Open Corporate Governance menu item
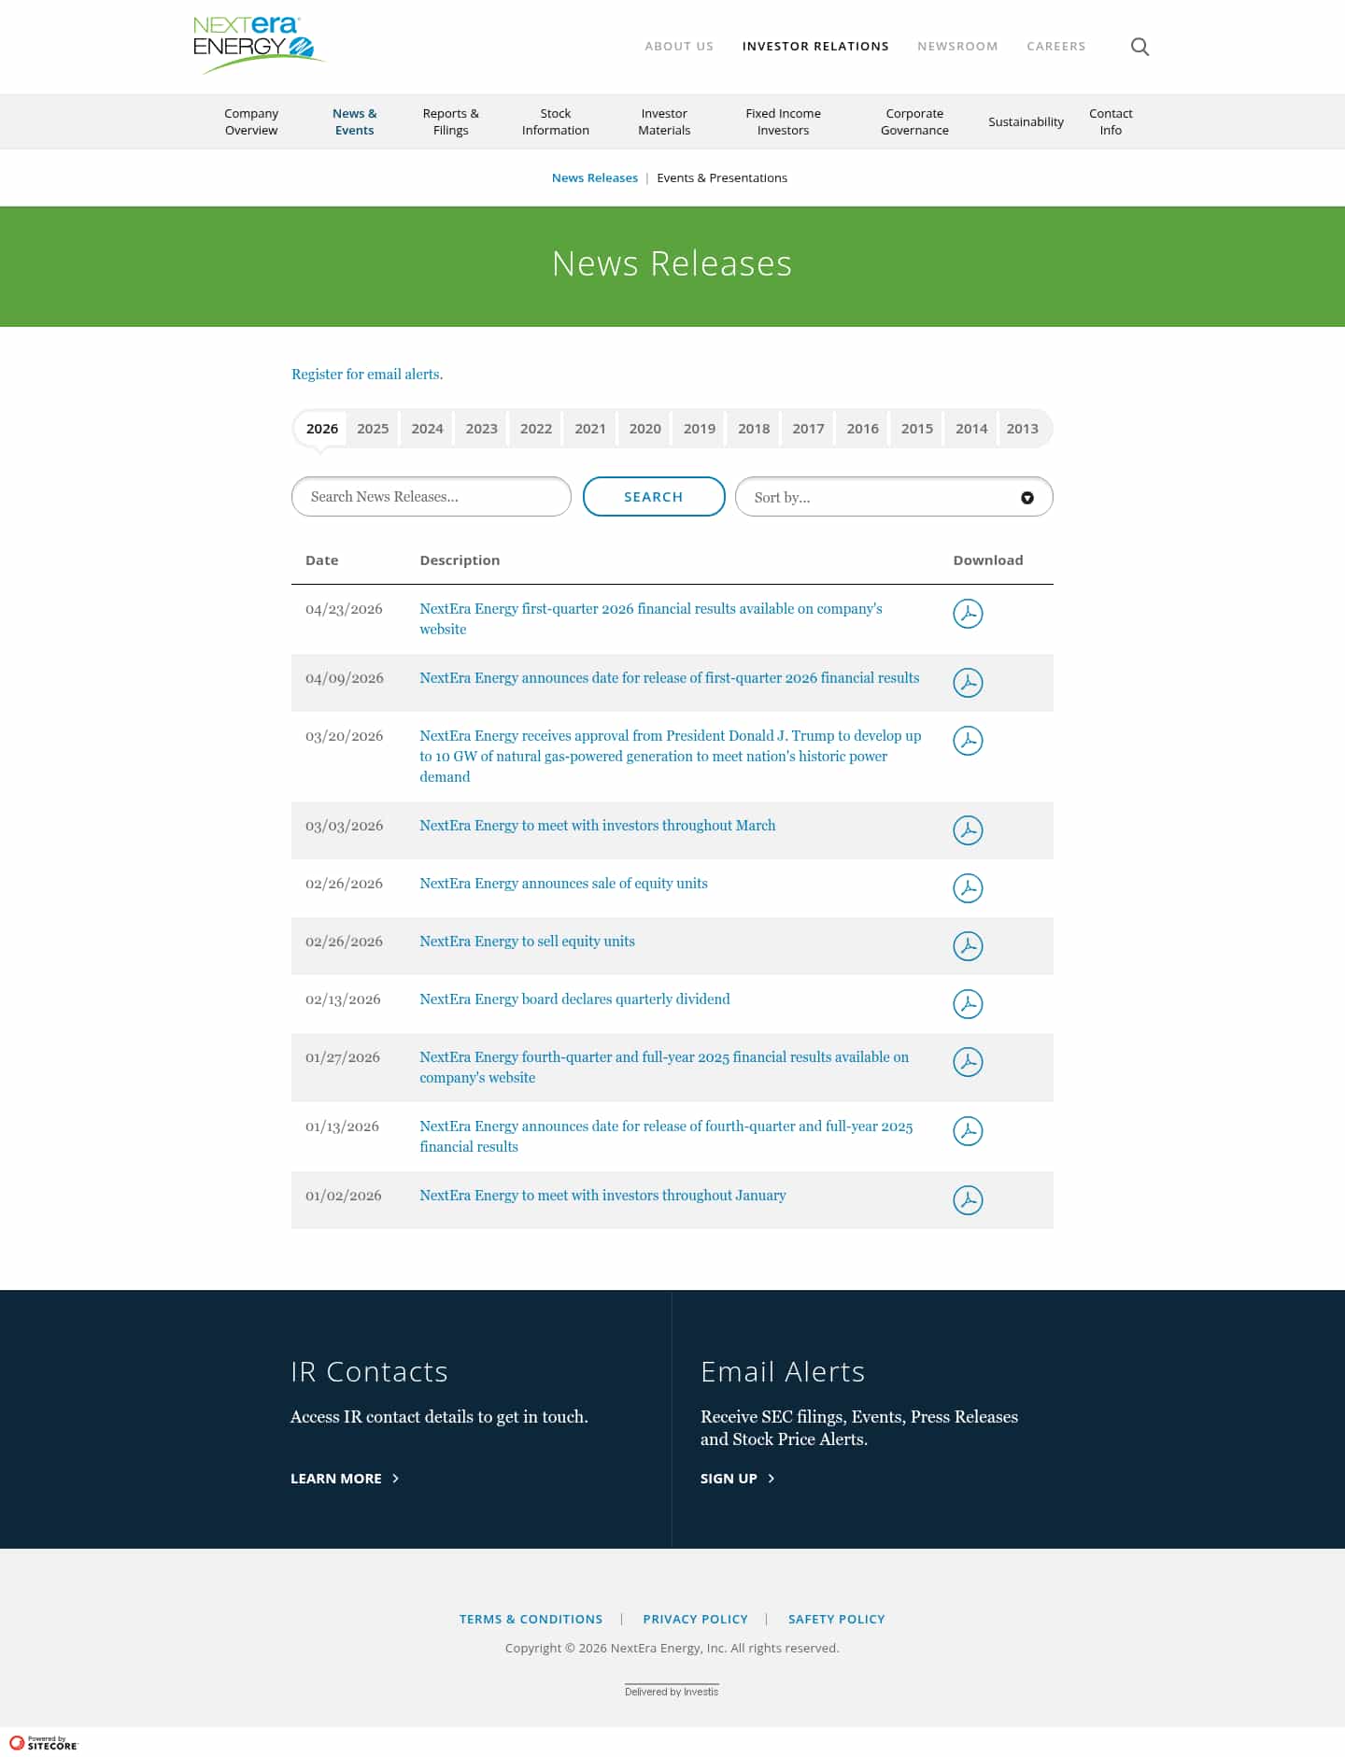Viewport: 1345px width, 1757px height. point(914,121)
